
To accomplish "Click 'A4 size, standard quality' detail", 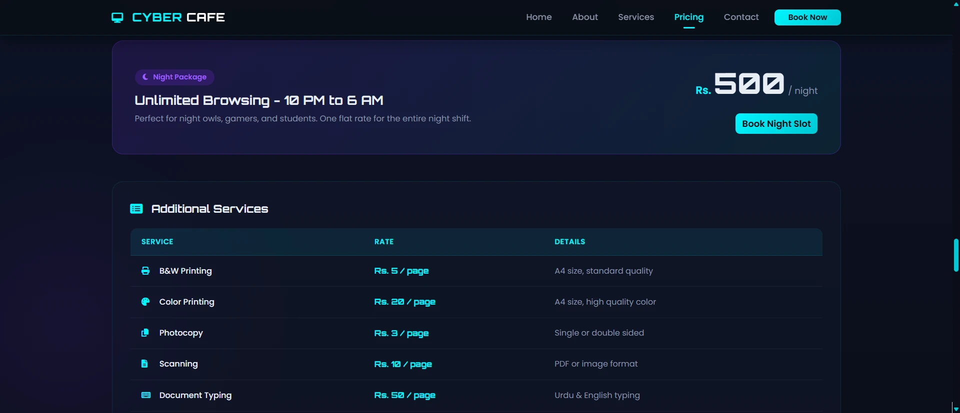I will click(603, 271).
